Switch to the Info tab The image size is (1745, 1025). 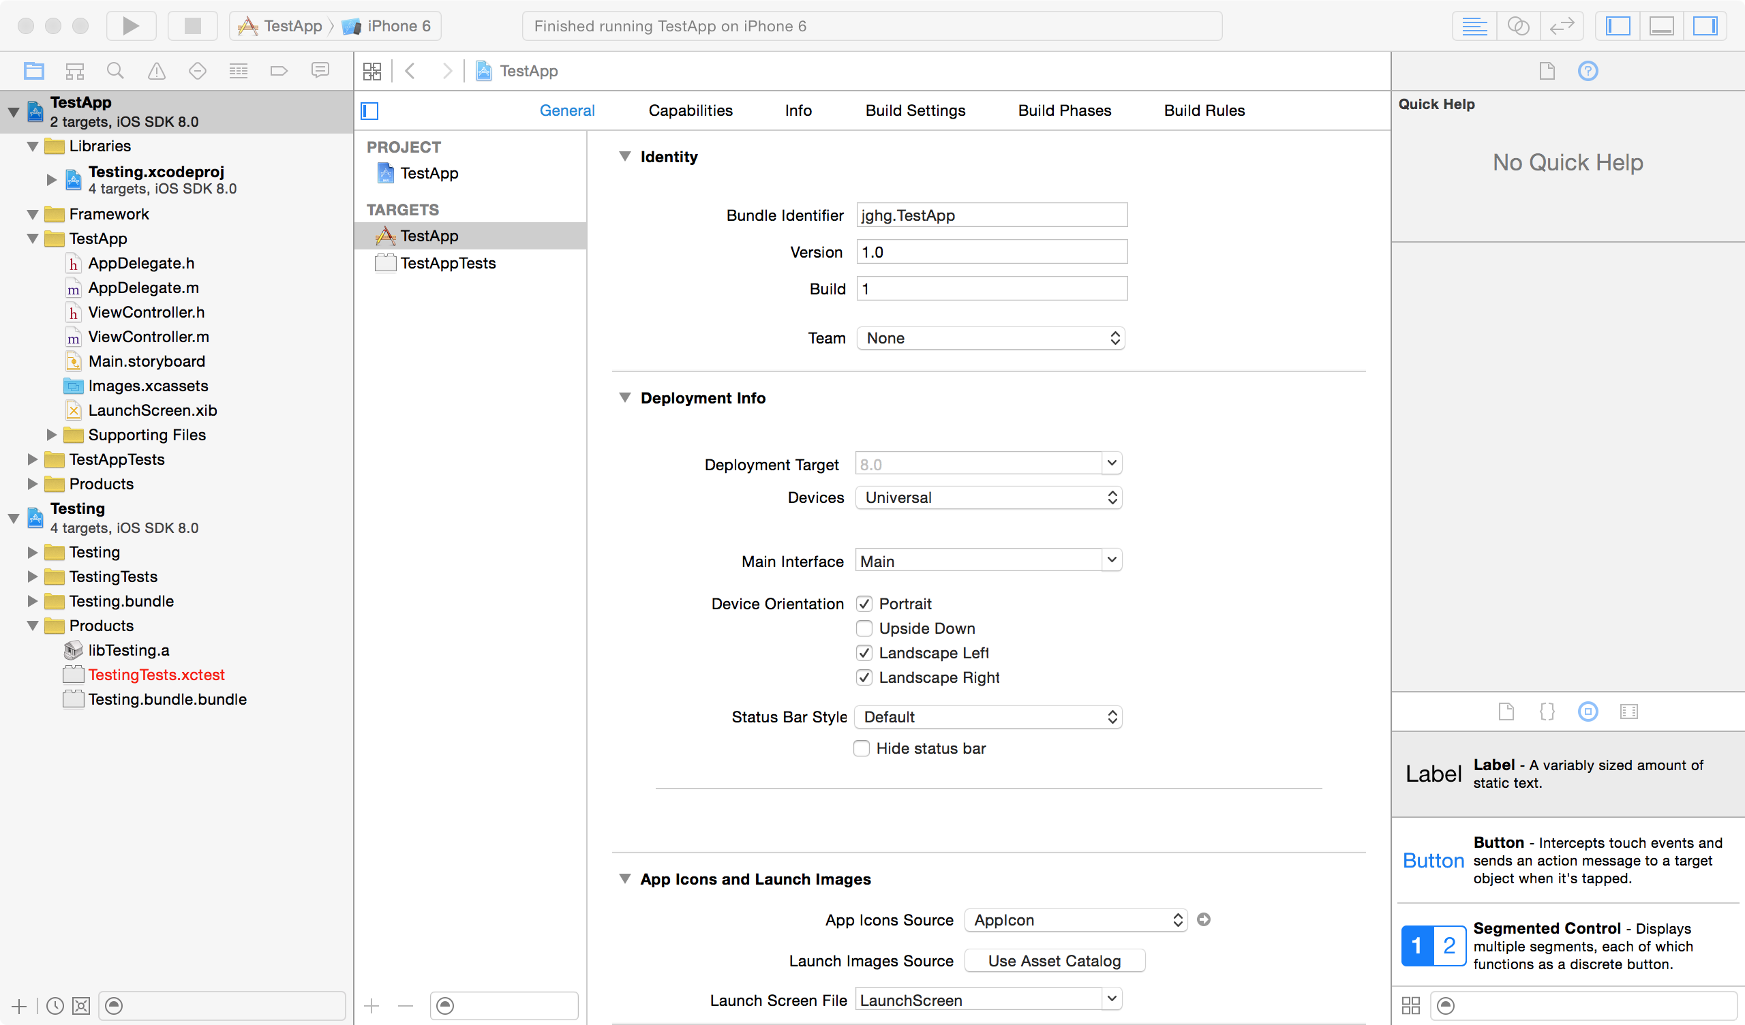(x=798, y=111)
